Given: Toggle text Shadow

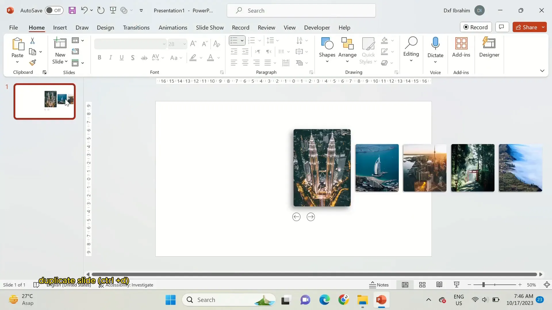Looking at the screenshot, I should [133, 58].
